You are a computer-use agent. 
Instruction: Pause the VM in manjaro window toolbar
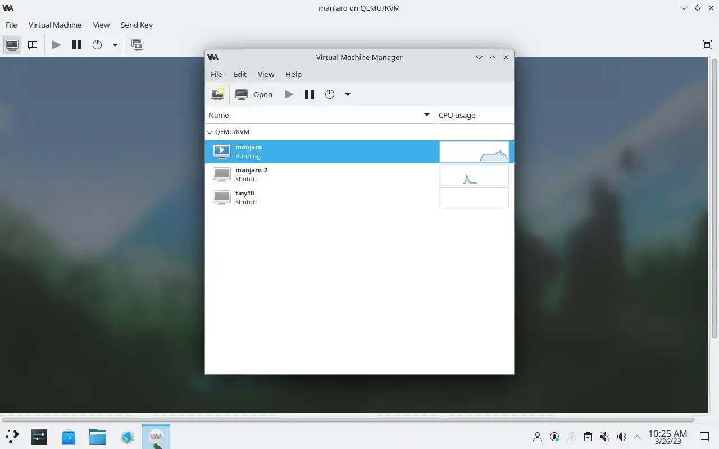pyautogui.click(x=77, y=45)
